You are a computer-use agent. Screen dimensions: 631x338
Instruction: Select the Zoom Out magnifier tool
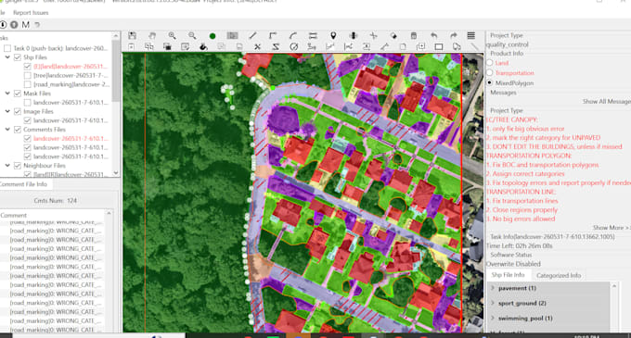192,36
